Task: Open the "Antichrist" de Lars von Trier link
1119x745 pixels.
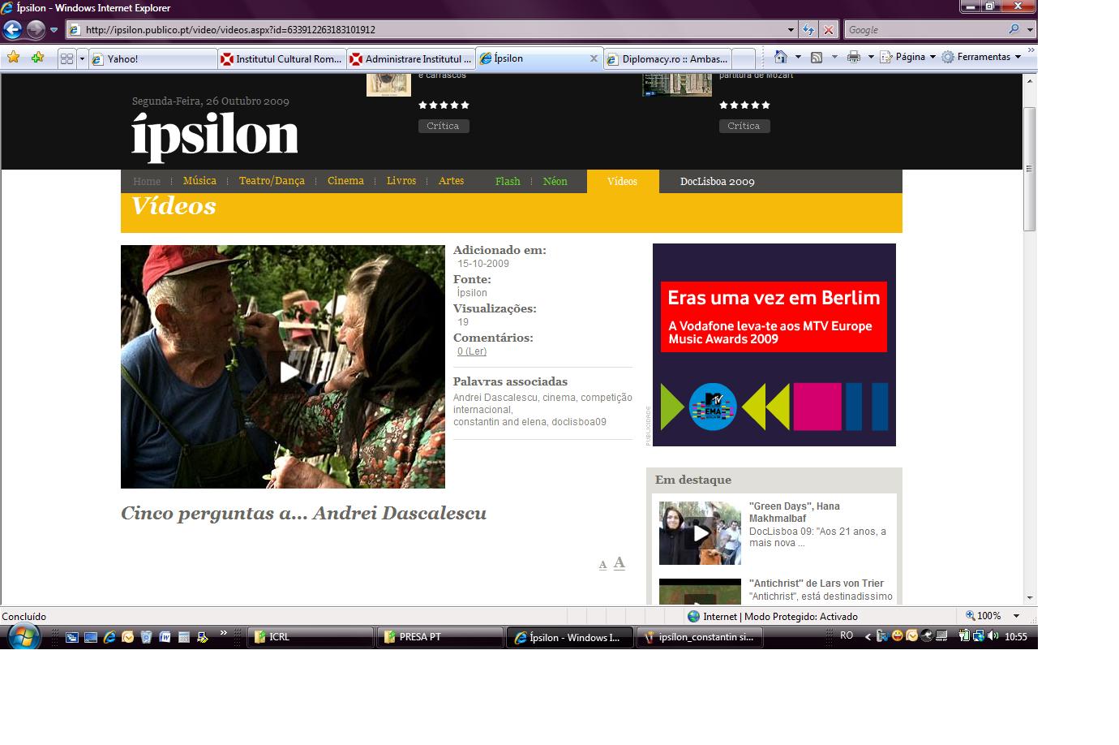Action: 817,584
